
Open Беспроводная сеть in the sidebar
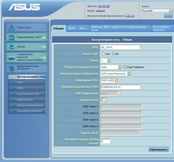tap(27, 77)
